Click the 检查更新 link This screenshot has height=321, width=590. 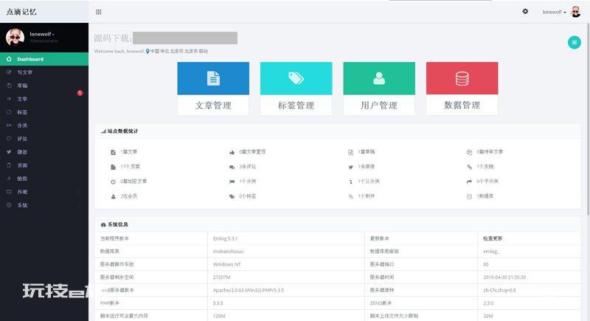click(x=493, y=238)
